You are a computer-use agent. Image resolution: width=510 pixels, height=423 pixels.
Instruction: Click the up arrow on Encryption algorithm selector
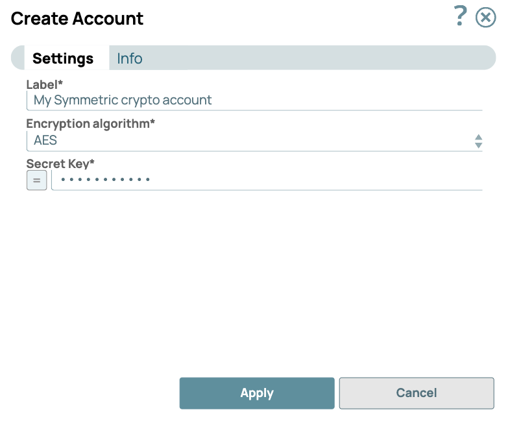(478, 137)
